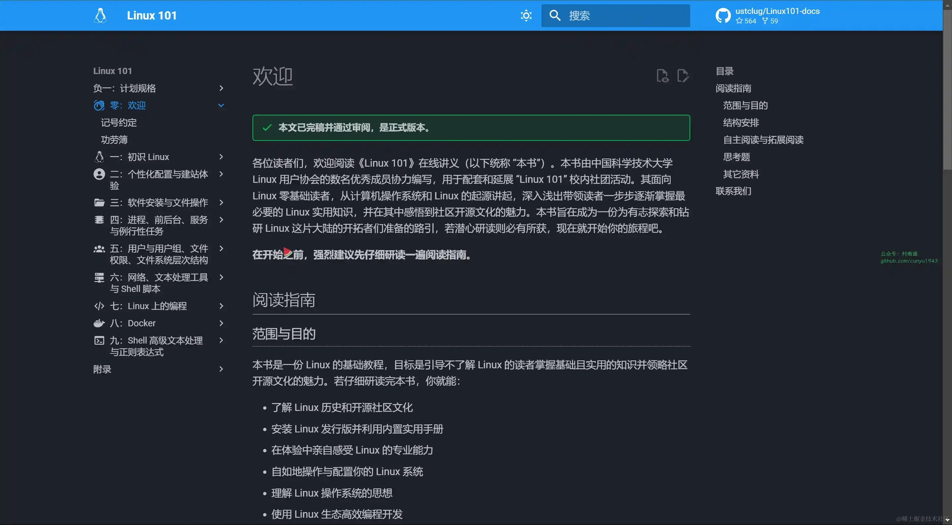Expand the 五：用户与用户组 chevron
Screen dimensions: 952x525
(x=221, y=249)
